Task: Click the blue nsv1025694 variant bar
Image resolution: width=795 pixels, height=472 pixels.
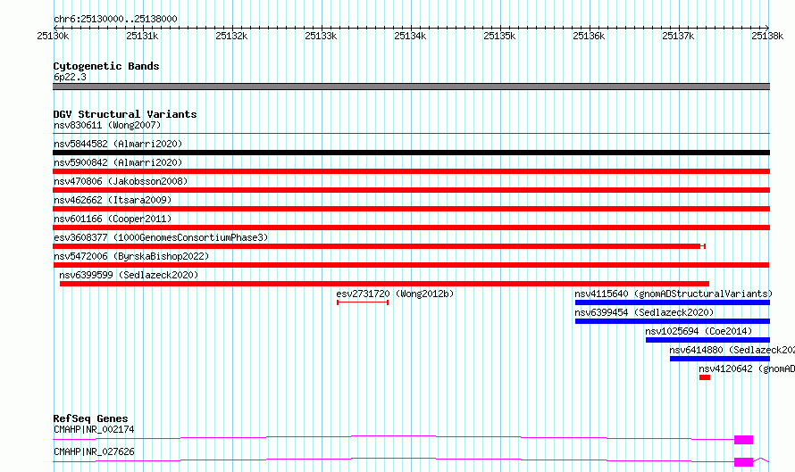Action: click(x=707, y=340)
